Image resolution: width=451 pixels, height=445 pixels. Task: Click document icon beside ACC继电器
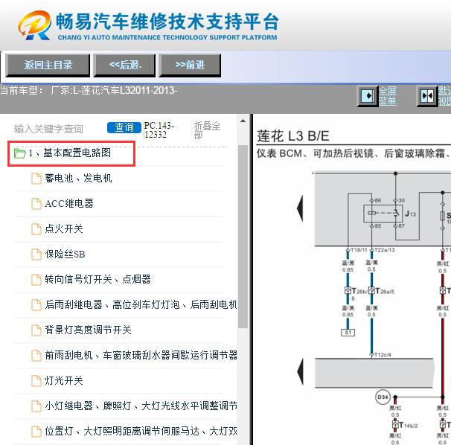pos(36,204)
